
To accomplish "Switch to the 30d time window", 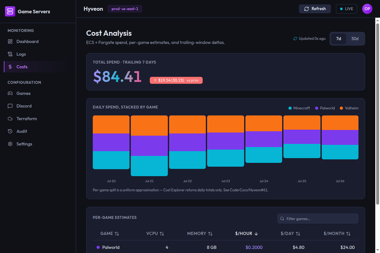I will point(355,39).
